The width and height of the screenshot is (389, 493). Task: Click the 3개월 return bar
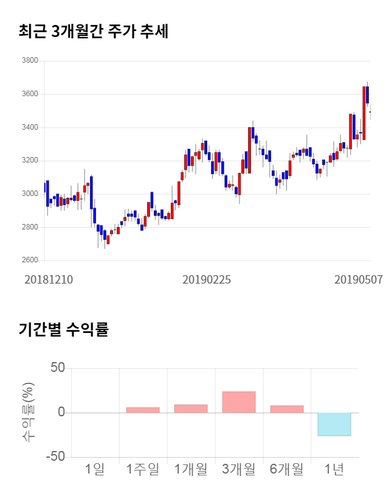(x=238, y=402)
